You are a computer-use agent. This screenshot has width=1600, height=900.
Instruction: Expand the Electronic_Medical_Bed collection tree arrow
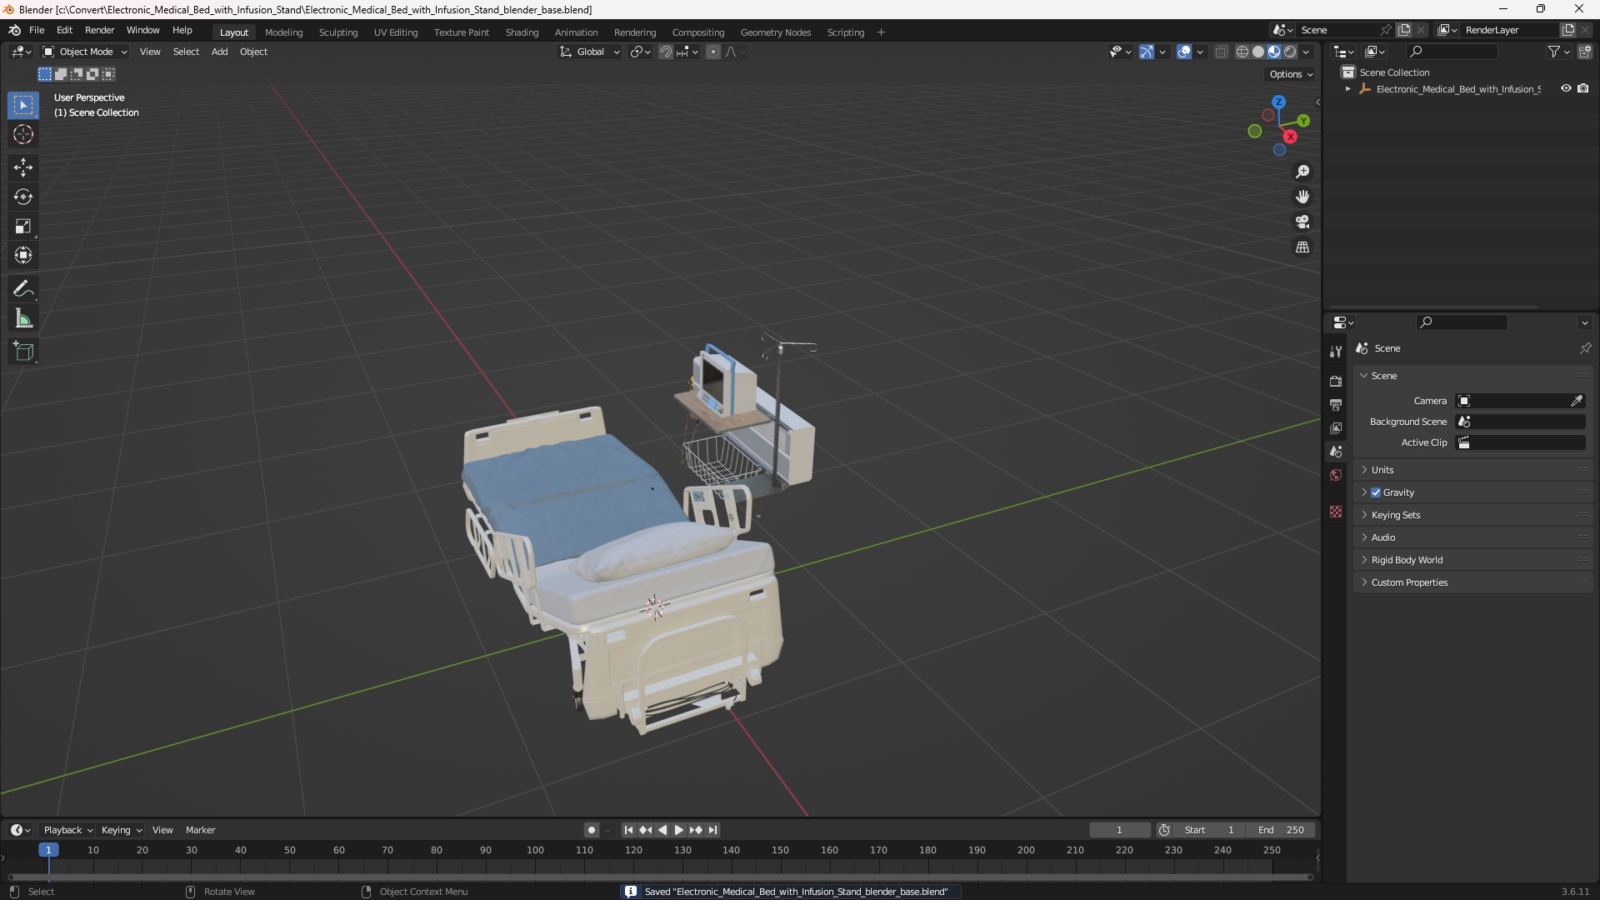point(1347,89)
